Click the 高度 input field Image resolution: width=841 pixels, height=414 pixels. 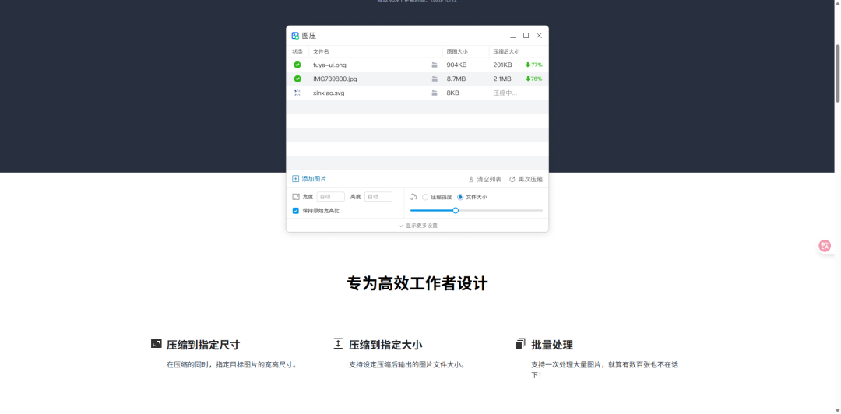(x=378, y=197)
